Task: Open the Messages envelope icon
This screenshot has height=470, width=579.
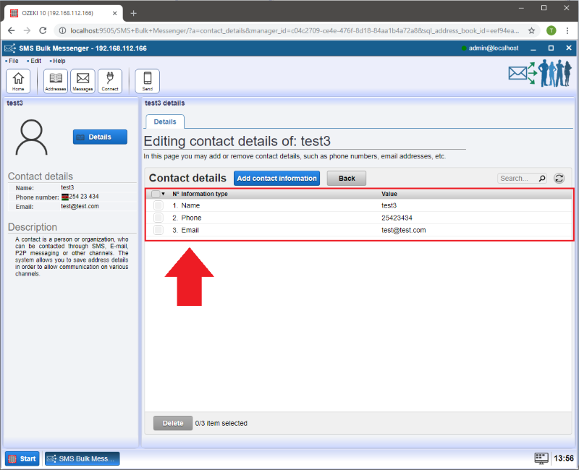Action: [83, 81]
